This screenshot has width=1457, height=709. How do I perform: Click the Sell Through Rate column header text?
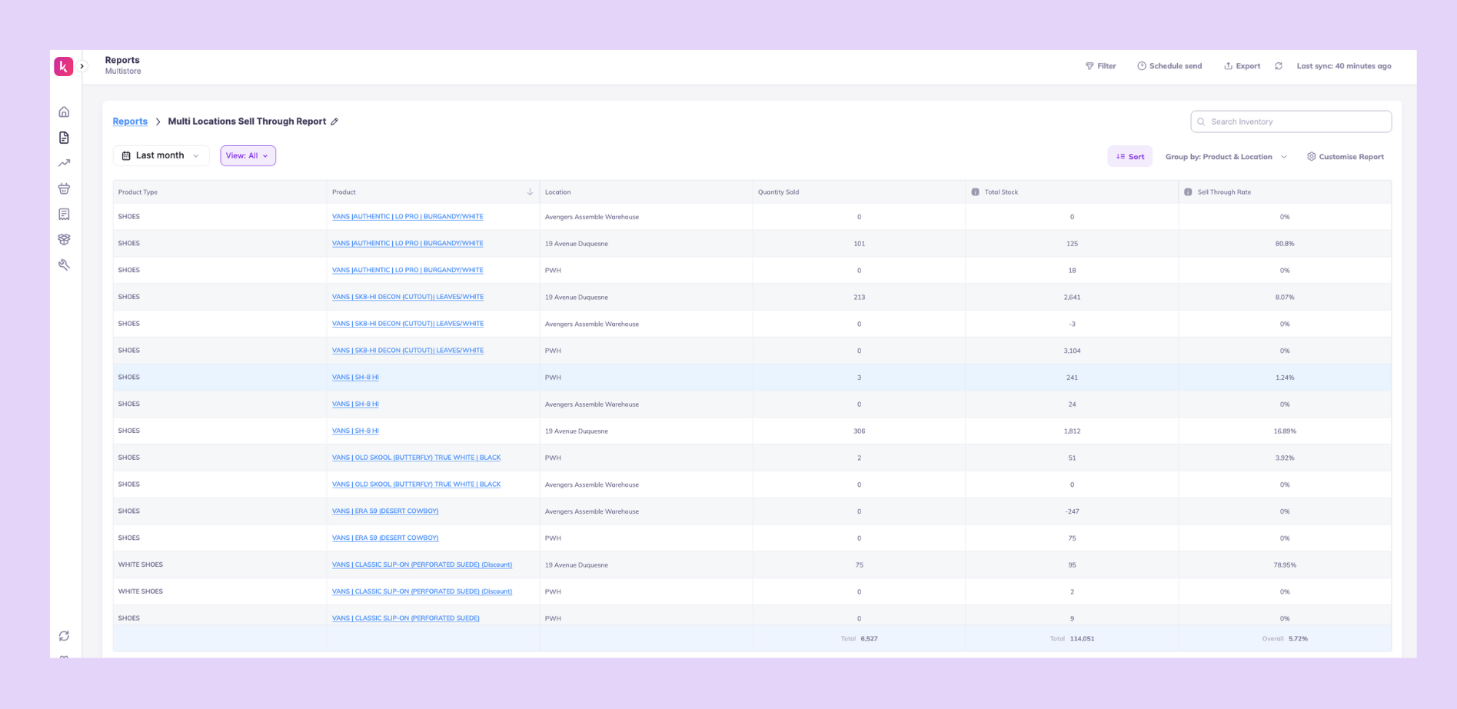[1224, 192]
